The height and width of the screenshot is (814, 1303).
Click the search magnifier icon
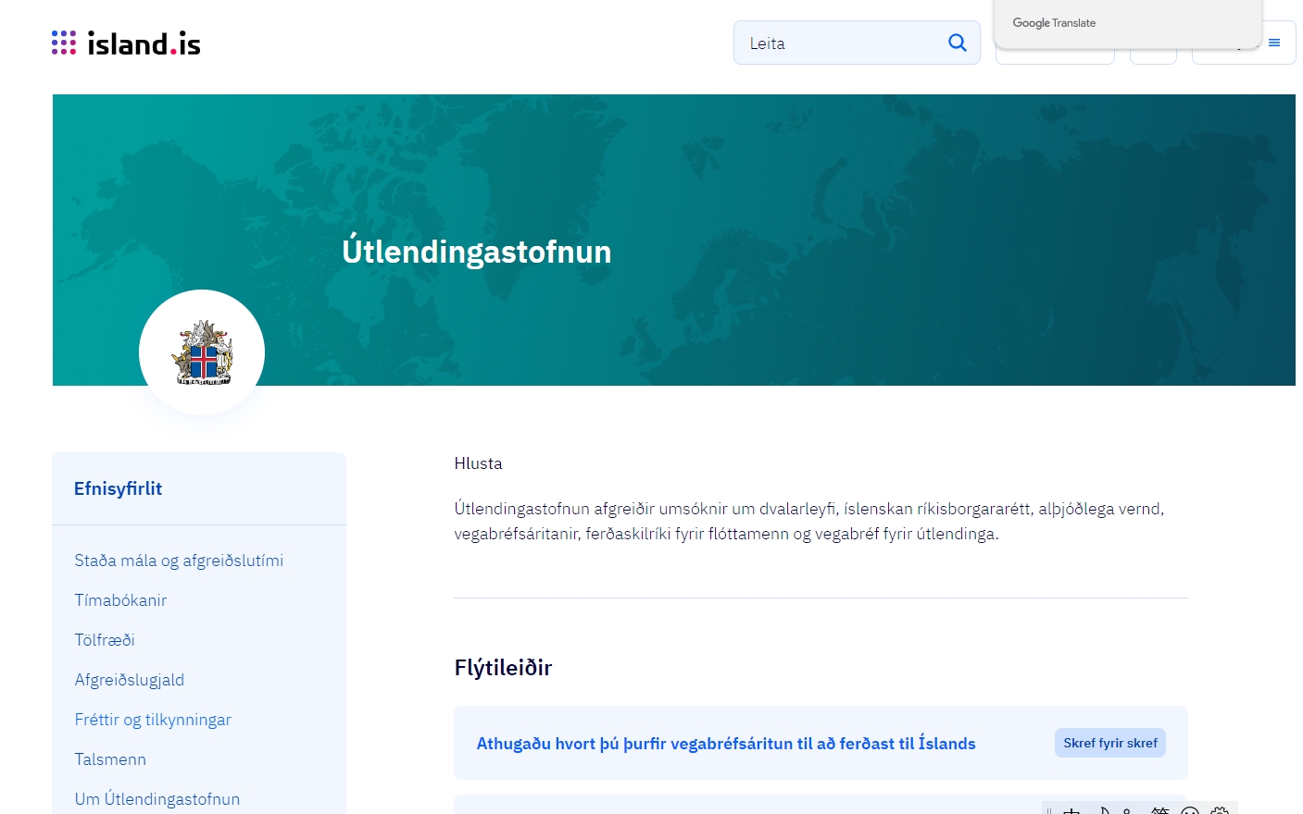click(x=957, y=43)
